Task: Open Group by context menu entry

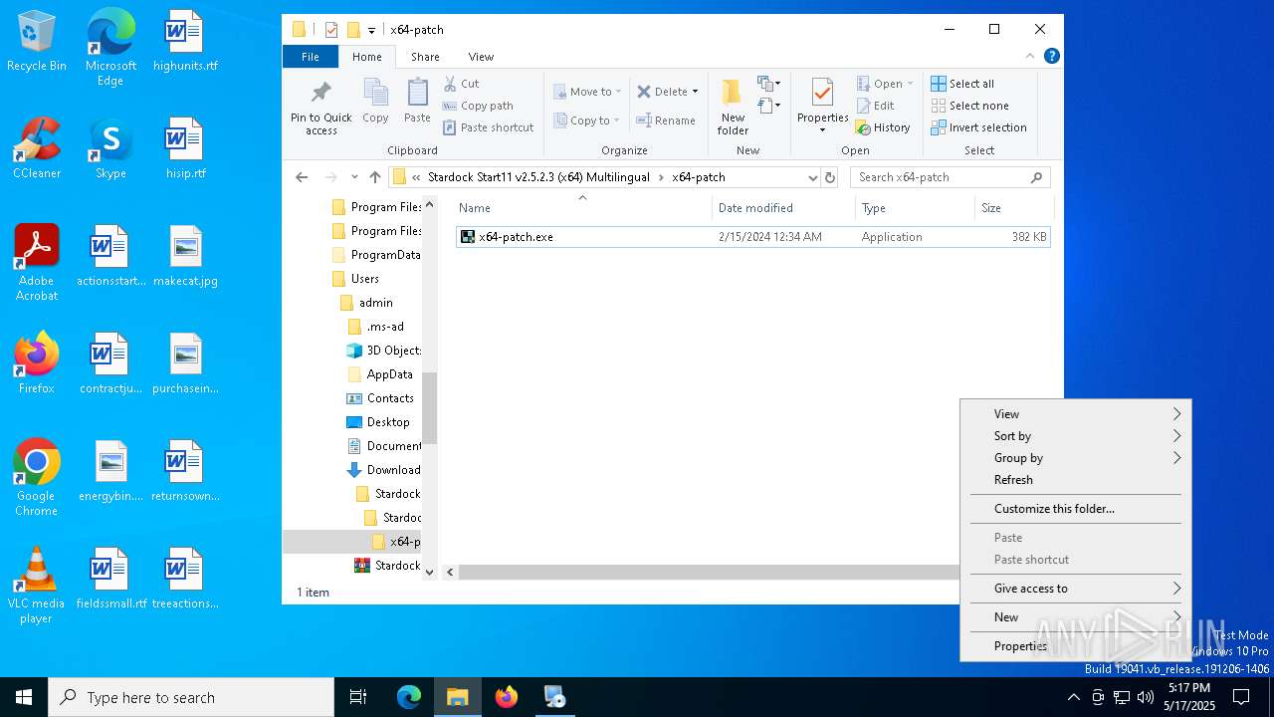Action: click(x=1076, y=458)
